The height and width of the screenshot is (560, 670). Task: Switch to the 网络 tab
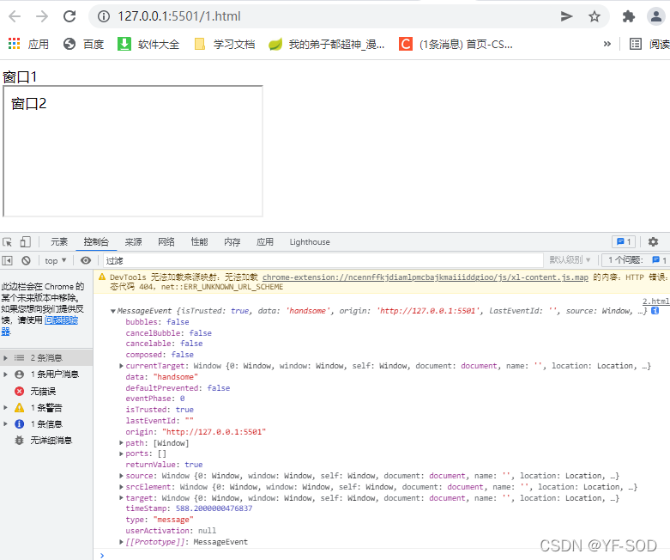pyautogui.click(x=166, y=242)
